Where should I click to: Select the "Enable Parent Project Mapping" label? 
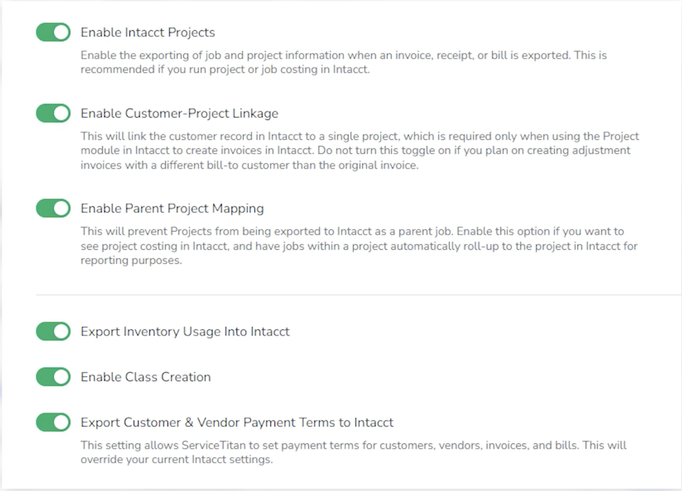coord(172,208)
